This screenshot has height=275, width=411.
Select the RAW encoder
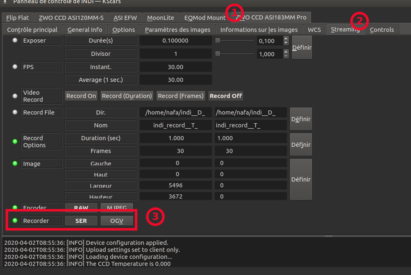pos(81,208)
